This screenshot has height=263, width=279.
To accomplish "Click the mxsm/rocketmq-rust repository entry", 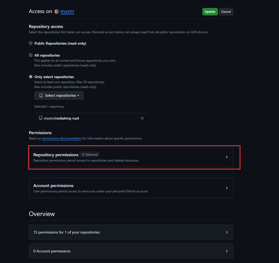I will pos(61,118).
